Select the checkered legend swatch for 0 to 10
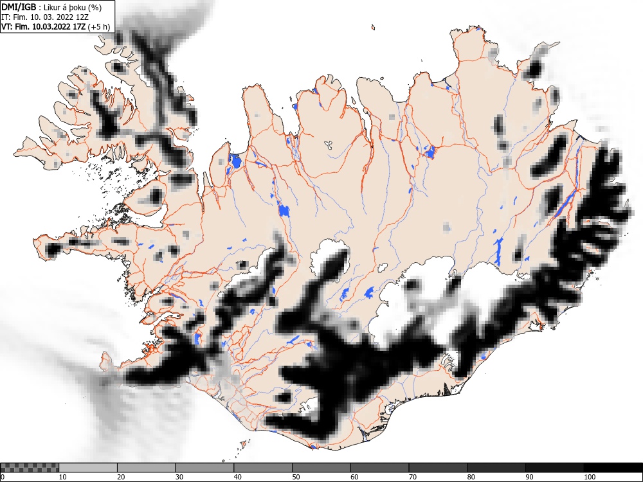This screenshot has height=482, width=643. point(30,468)
